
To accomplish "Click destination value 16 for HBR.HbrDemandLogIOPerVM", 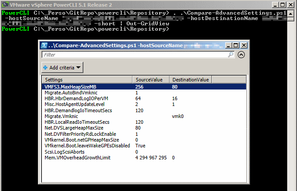I will [x=175, y=98].
